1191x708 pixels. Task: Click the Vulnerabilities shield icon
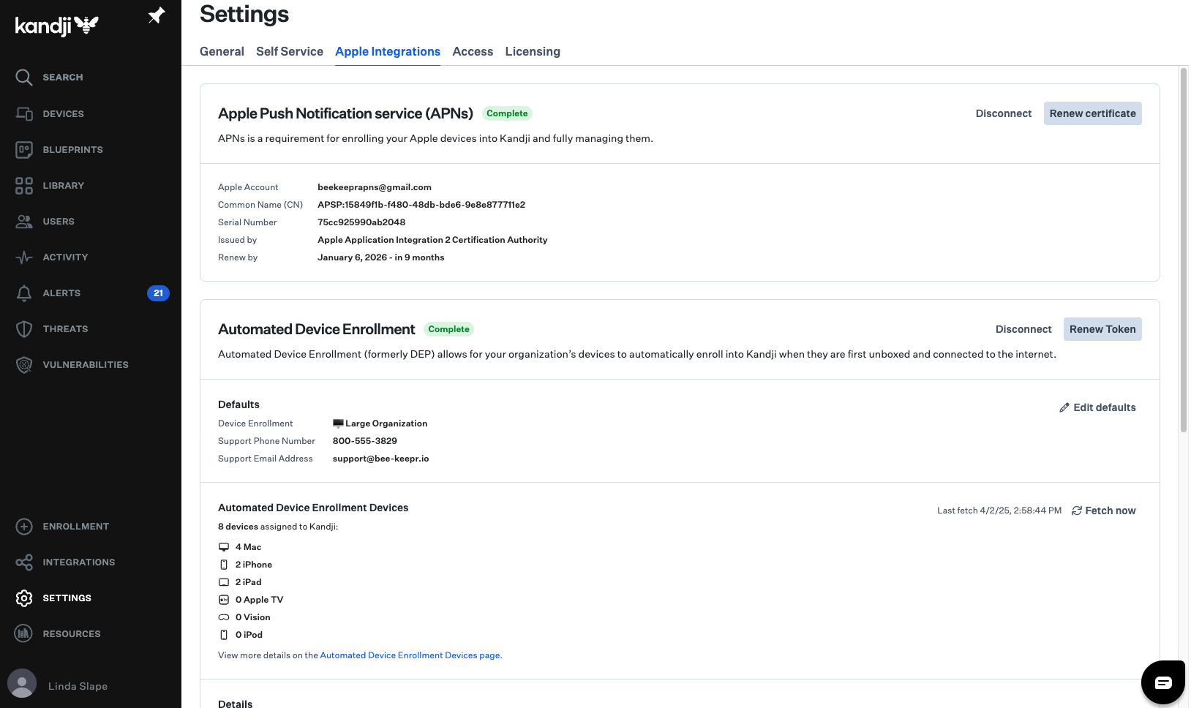pyautogui.click(x=24, y=364)
